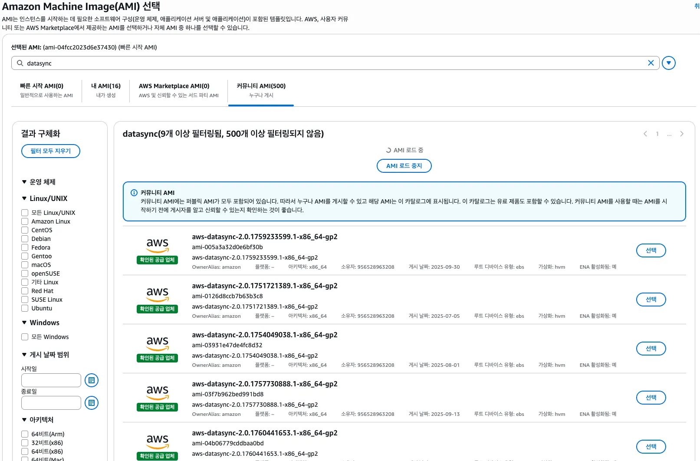This screenshot has height=461, width=700.
Task: Check the 모든 Windows filter
Action: (25, 337)
